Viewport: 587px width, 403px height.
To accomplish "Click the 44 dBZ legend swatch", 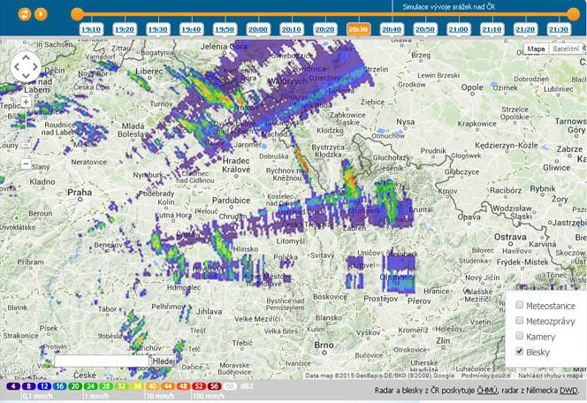I will coord(168,386).
